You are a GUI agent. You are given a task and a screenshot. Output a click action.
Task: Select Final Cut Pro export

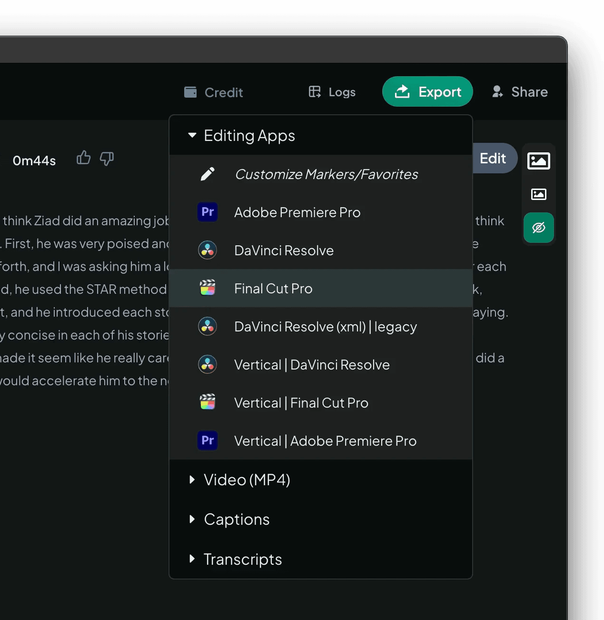coord(321,288)
